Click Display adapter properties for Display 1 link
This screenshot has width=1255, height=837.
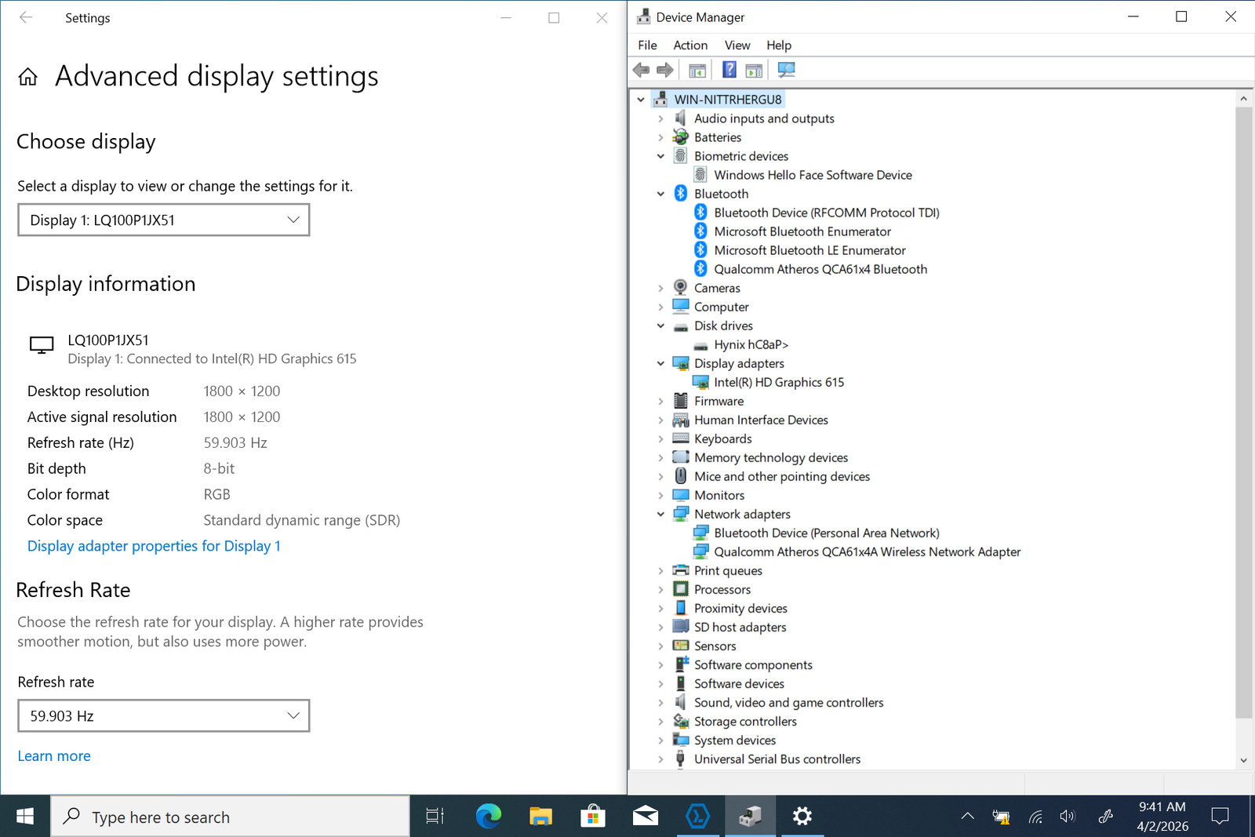tap(154, 546)
